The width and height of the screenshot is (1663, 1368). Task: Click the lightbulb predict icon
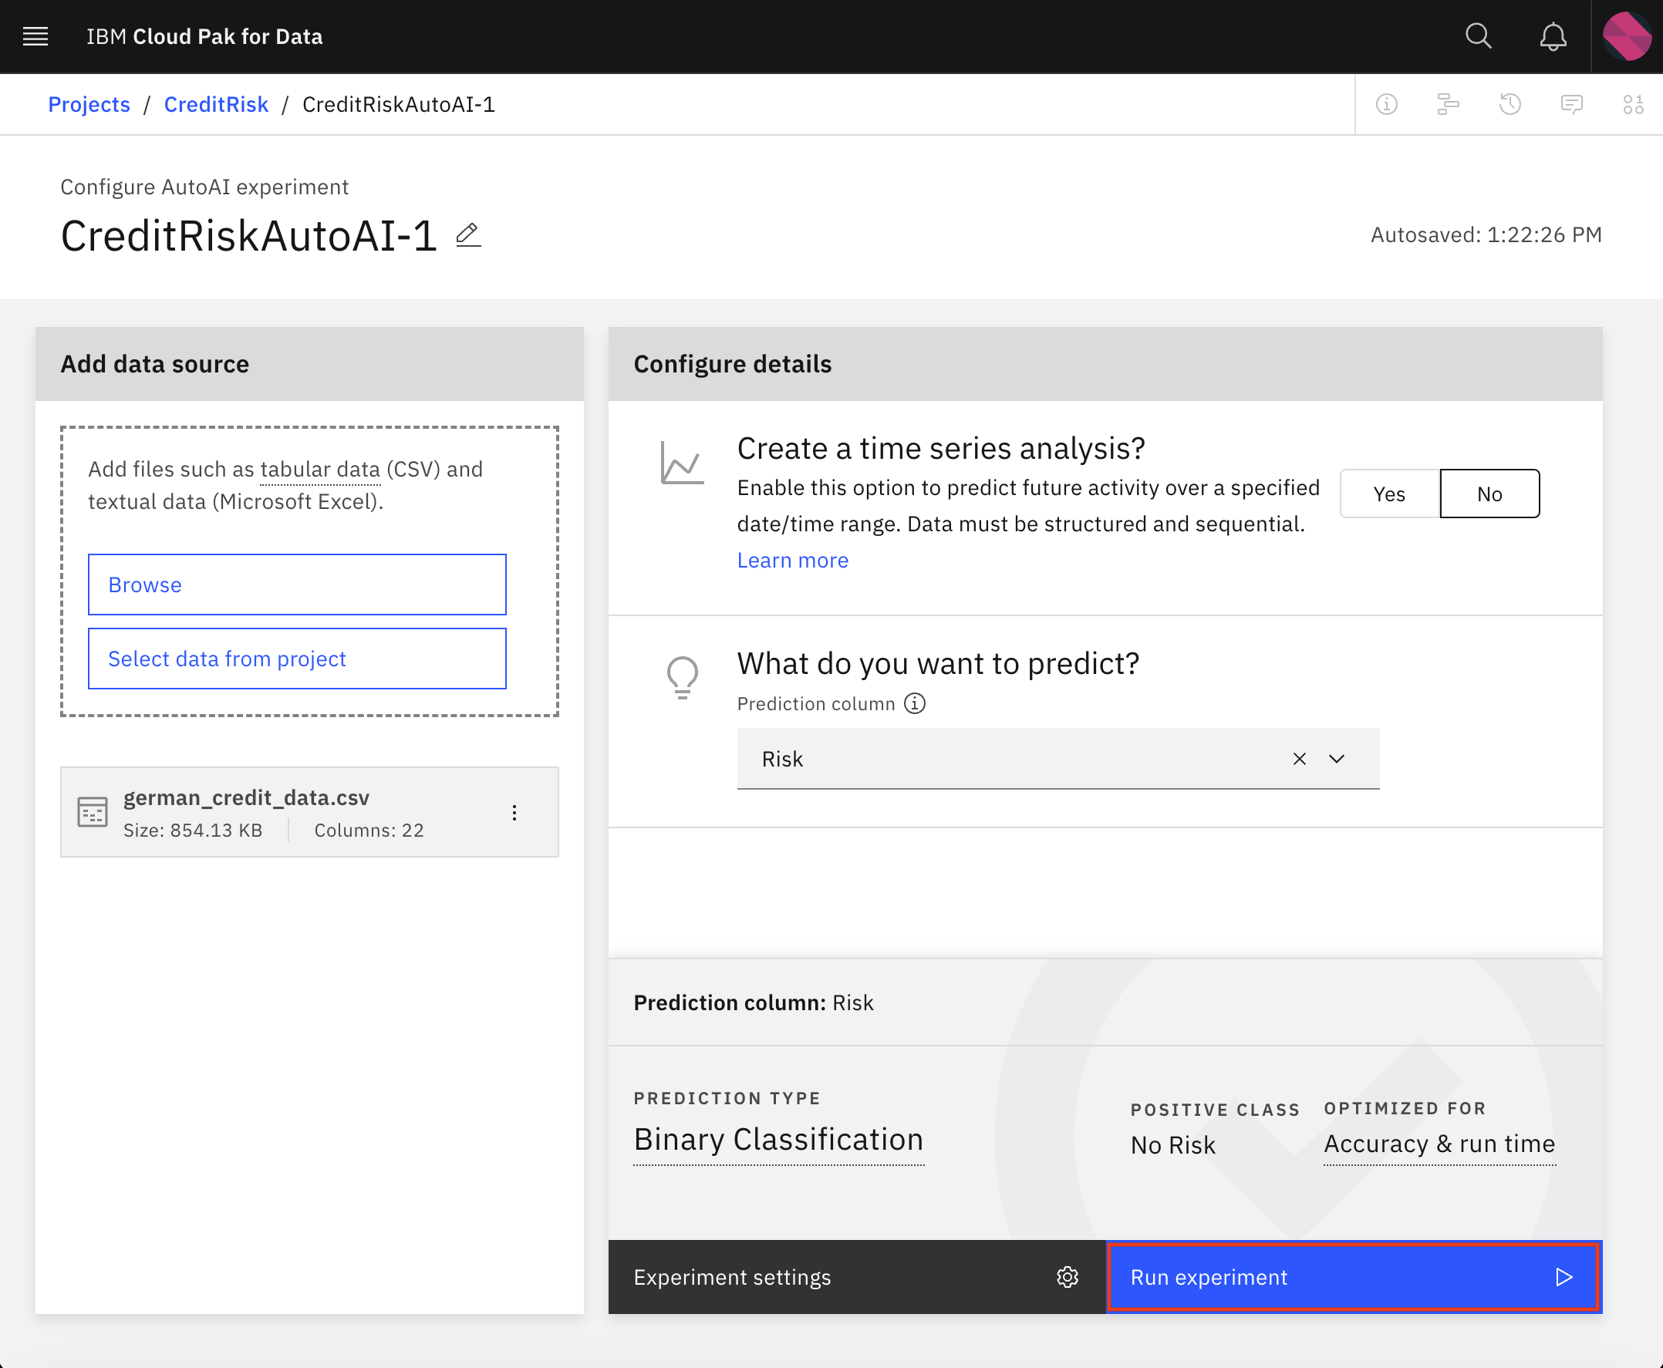[x=682, y=678]
